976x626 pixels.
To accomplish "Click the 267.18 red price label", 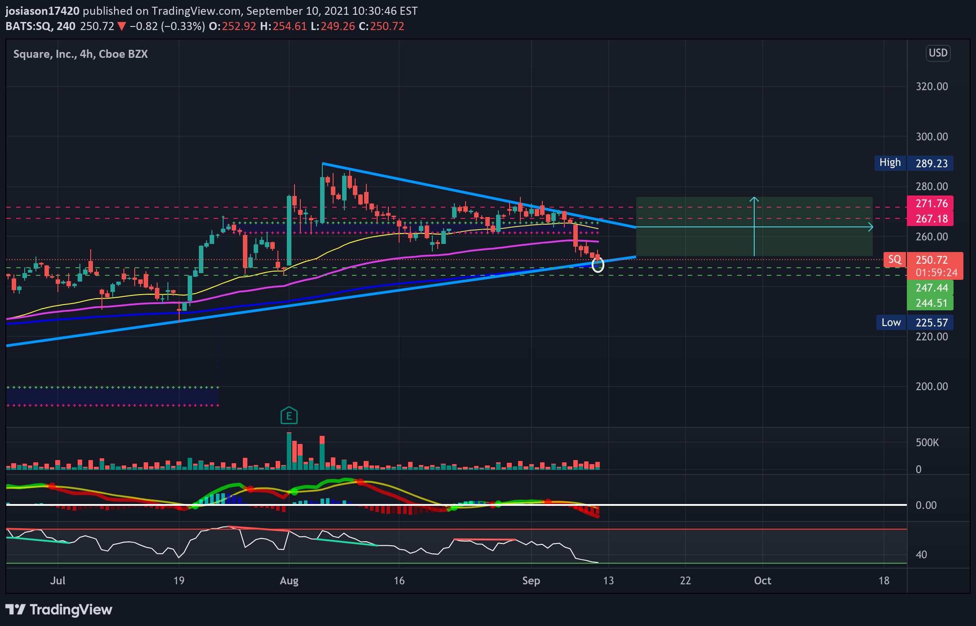I will pos(930,219).
